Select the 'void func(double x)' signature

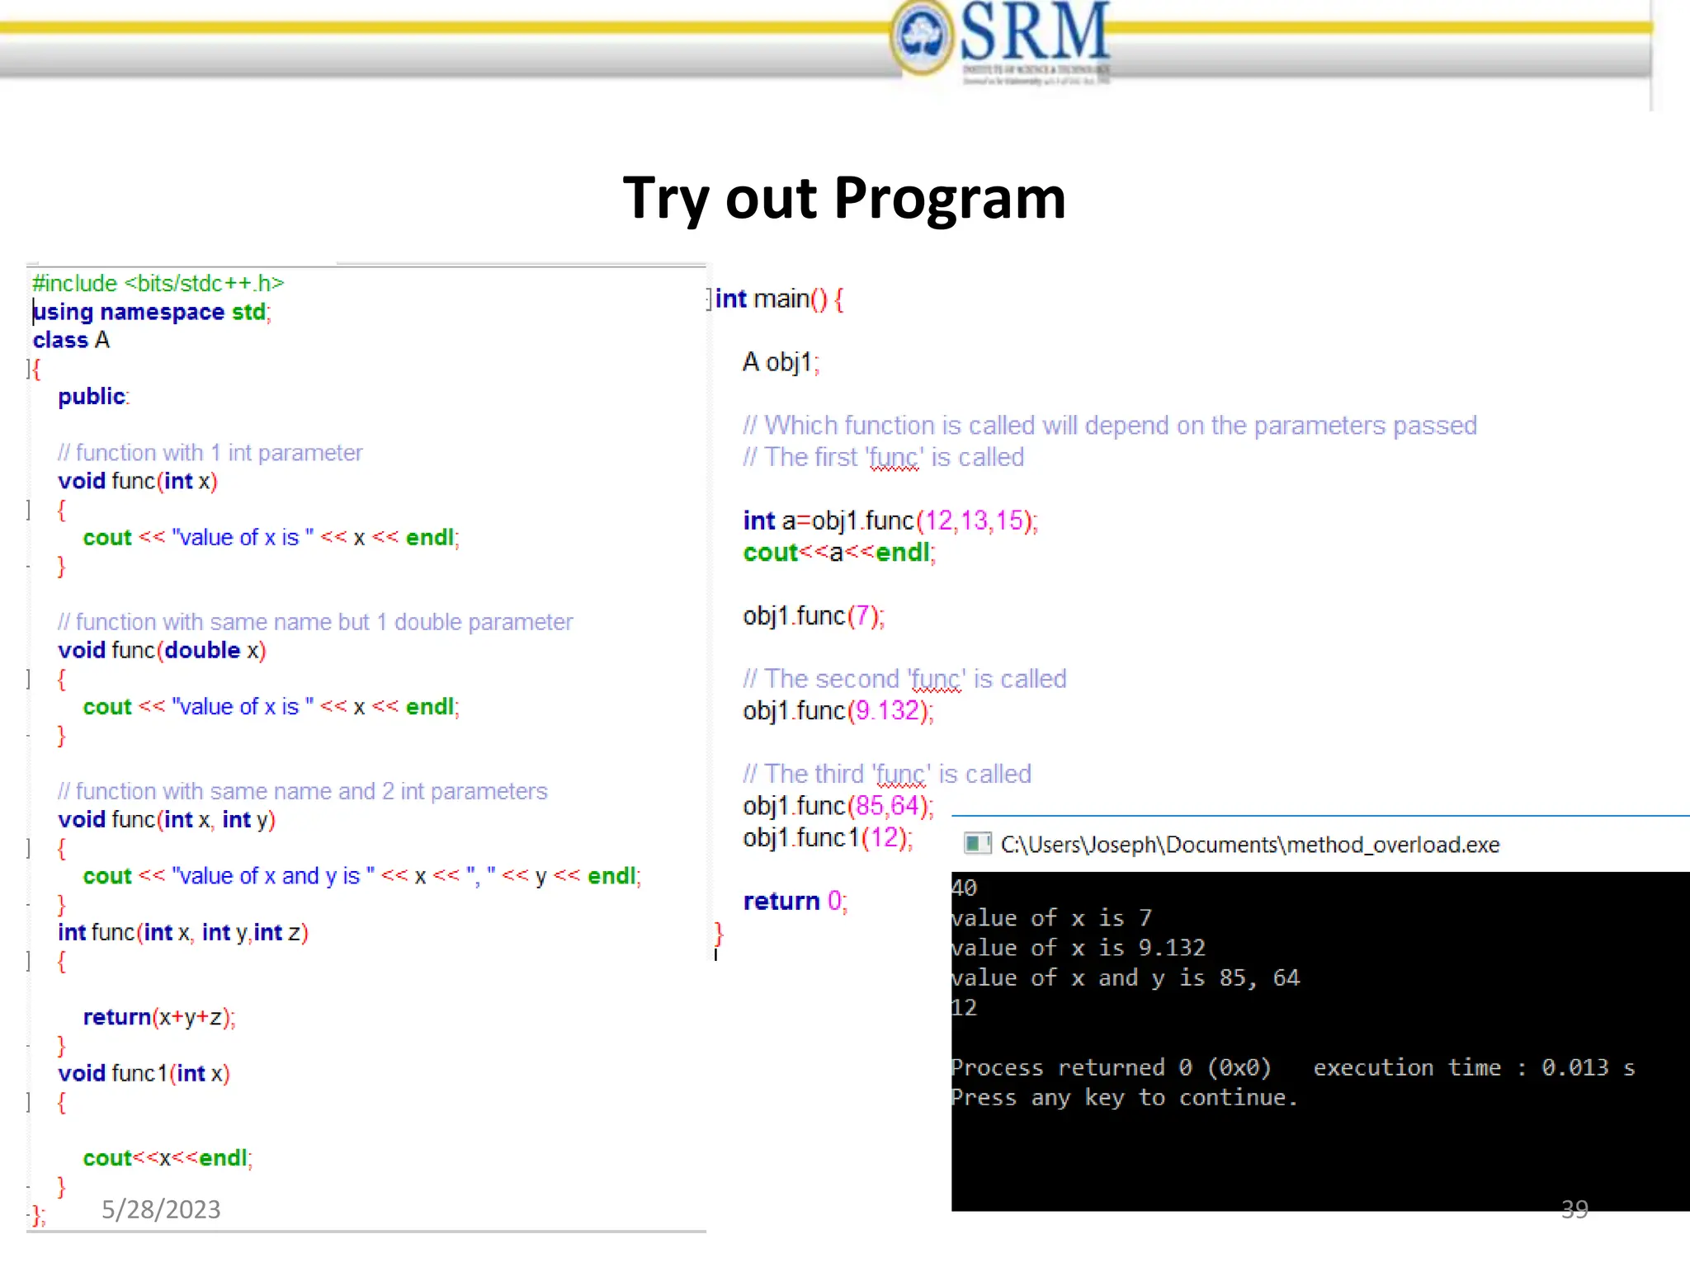[x=162, y=651]
